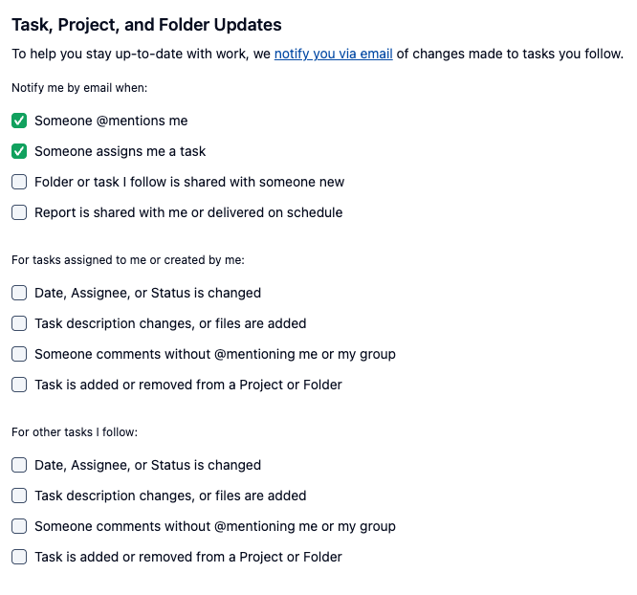This screenshot has width=637, height=595.
Task: Click the 'Task, Project, and Folder Updates' heading
Action: pos(146,25)
